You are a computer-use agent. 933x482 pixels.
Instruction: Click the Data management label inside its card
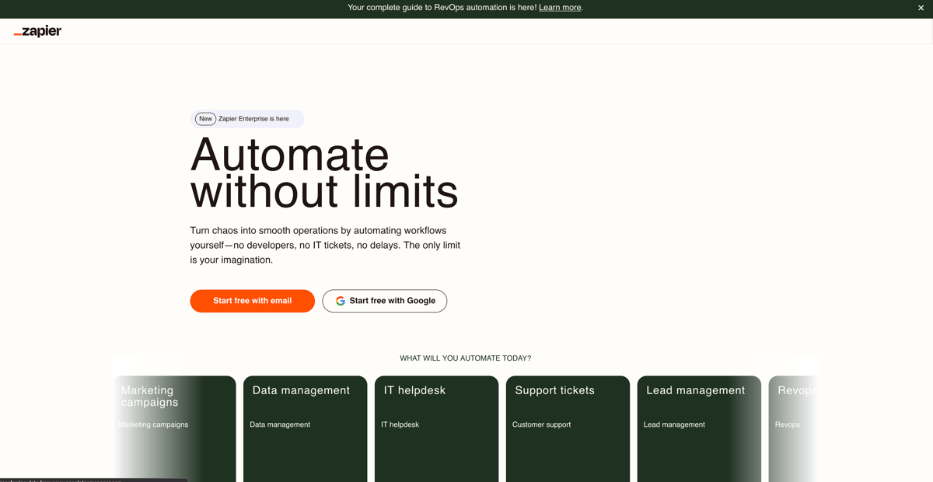(279, 424)
